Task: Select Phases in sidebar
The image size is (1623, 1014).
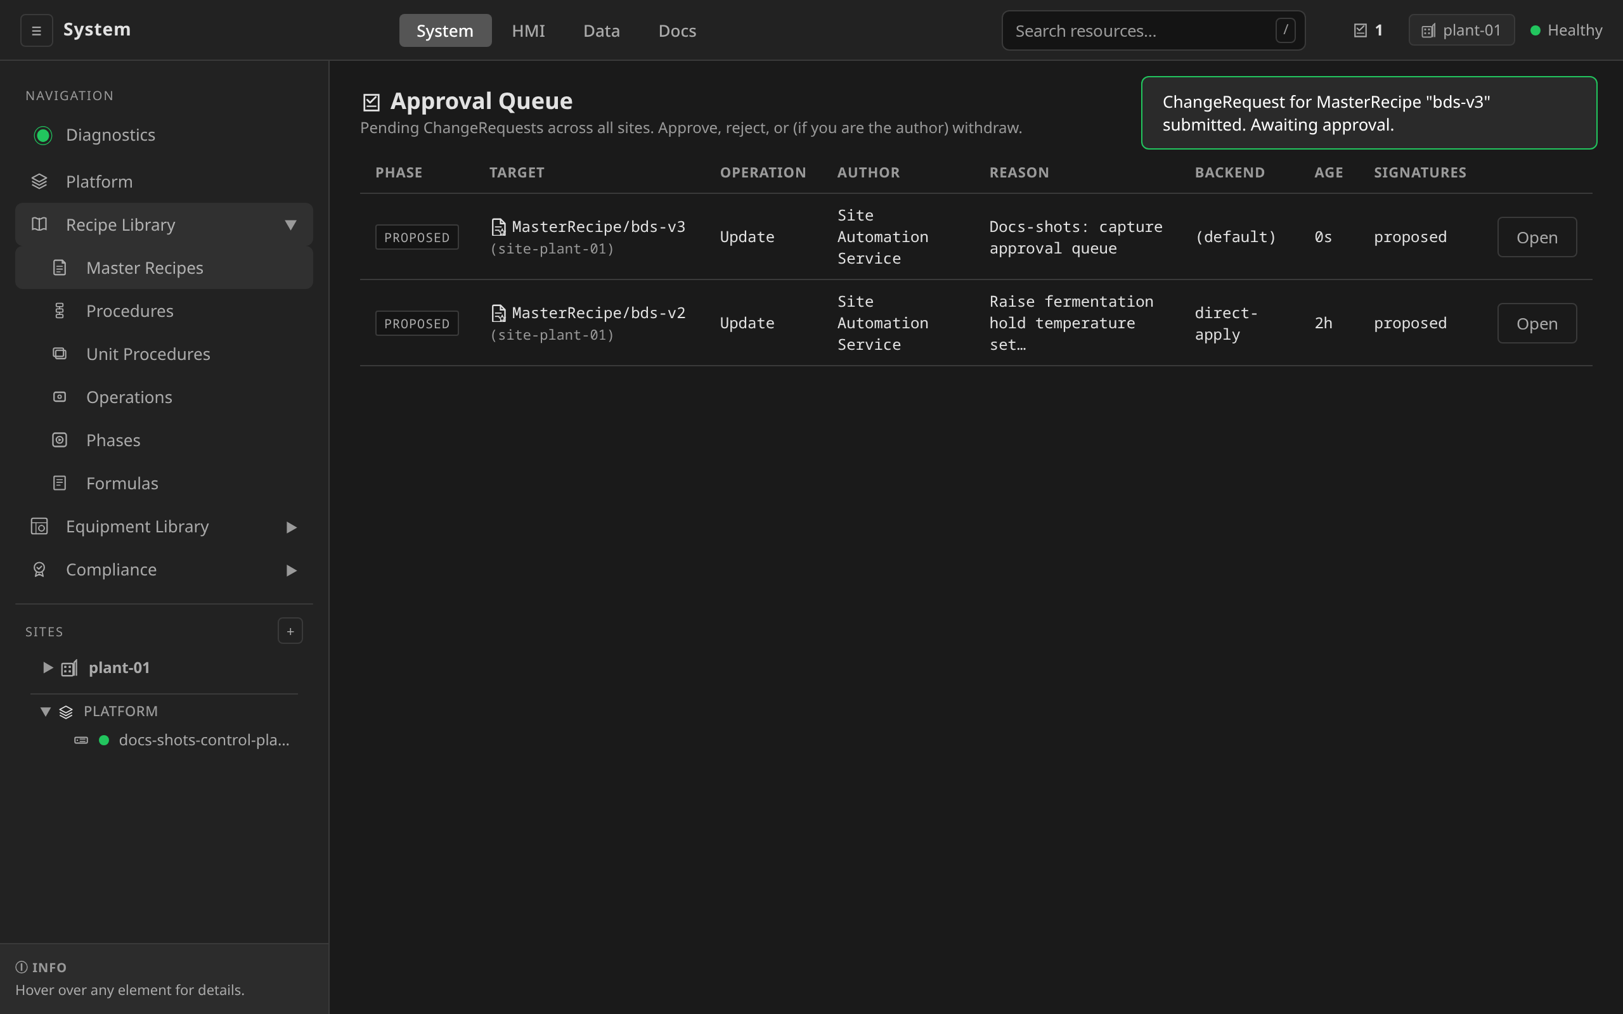Action: point(164,440)
